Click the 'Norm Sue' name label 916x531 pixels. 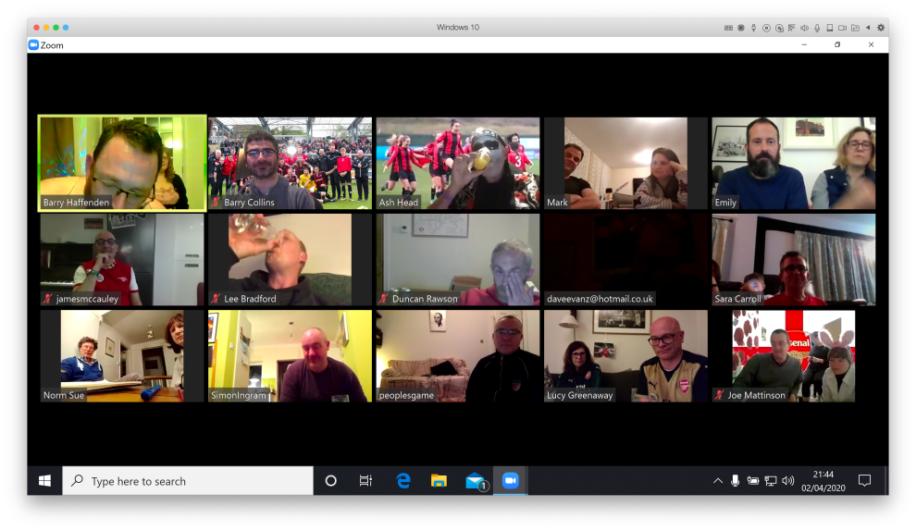[64, 395]
